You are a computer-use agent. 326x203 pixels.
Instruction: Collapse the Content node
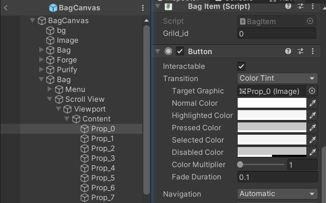pyautogui.click(x=67, y=118)
